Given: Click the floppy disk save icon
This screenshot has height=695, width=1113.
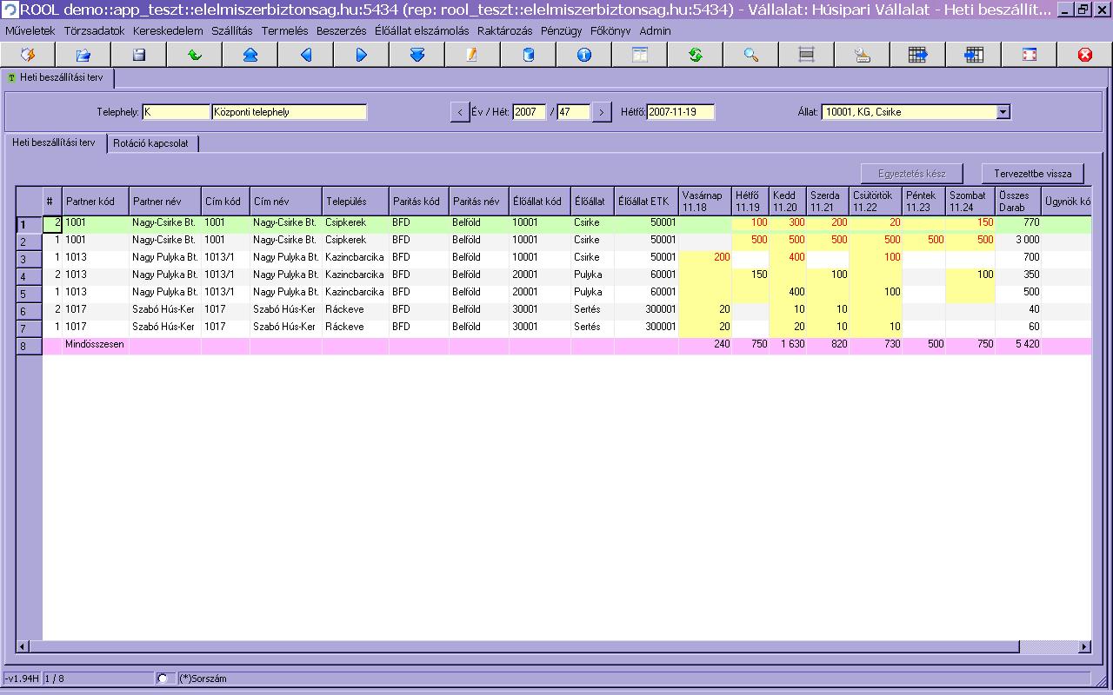Looking at the screenshot, I should (x=138, y=55).
